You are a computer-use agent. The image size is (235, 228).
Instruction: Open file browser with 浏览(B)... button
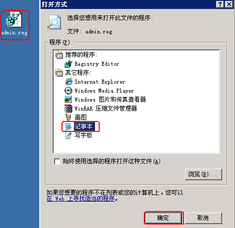point(203,174)
